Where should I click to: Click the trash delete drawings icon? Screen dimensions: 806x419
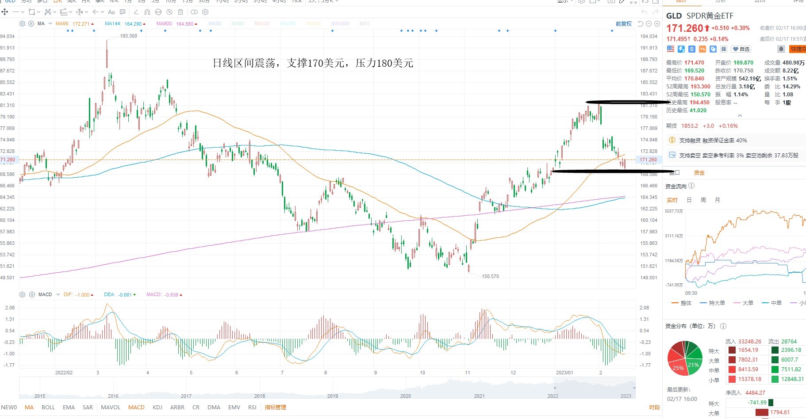[180, 12]
